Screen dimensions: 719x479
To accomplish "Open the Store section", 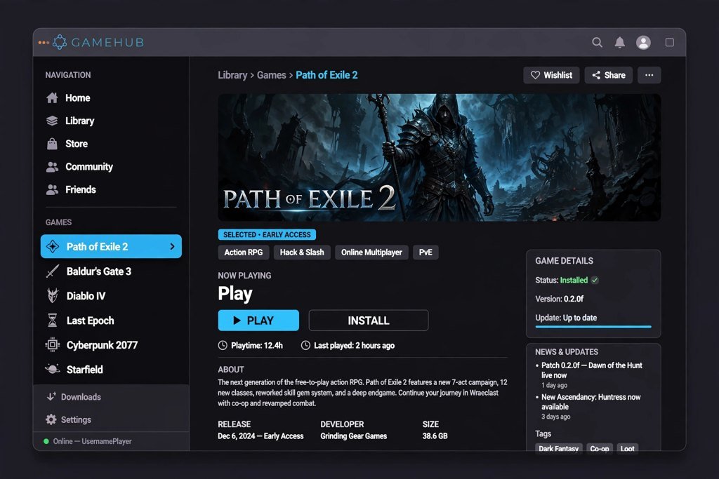I will (x=77, y=144).
